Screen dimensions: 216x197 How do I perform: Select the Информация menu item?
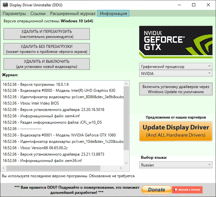[113, 13]
